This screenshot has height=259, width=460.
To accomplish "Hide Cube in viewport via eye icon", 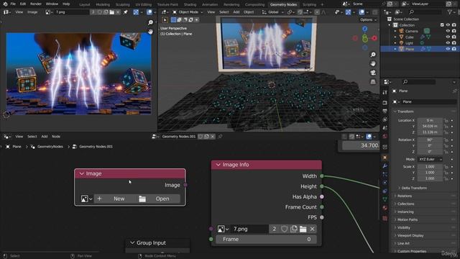I will click(x=448, y=37).
